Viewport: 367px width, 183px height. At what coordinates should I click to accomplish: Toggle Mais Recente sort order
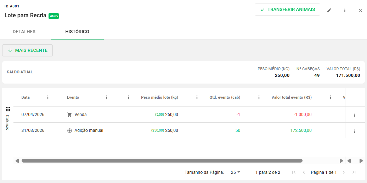tap(28, 50)
